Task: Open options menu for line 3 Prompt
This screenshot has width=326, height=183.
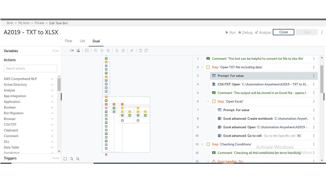Action: [x=314, y=76]
